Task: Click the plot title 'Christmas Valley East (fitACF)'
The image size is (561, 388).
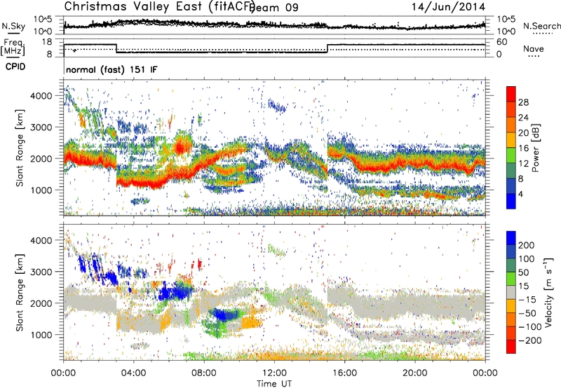Action: click(x=160, y=6)
